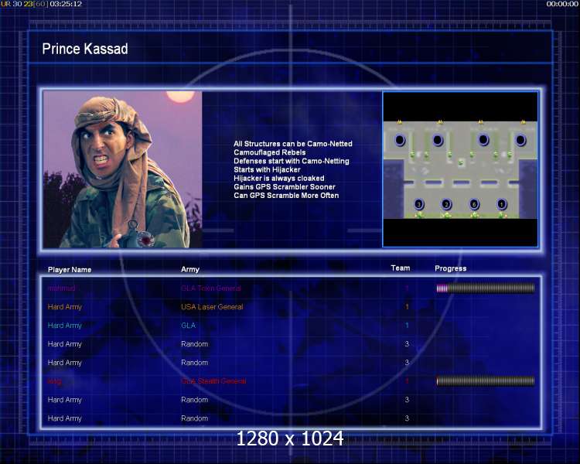Click the cyan 'GLA' army entry
This screenshot has width=580, height=464.
188,326
